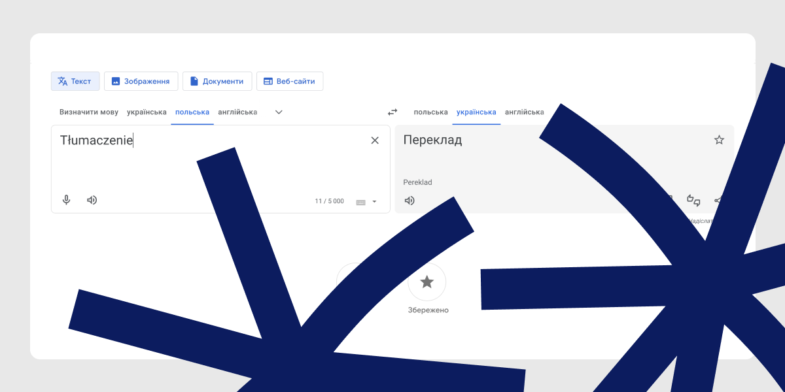Select польська as source language

pos(192,112)
